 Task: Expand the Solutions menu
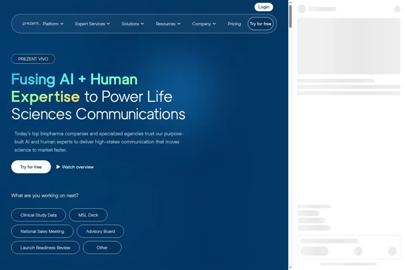(x=133, y=24)
